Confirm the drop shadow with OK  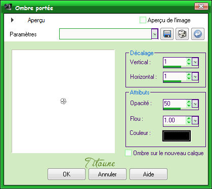tap(67, 174)
